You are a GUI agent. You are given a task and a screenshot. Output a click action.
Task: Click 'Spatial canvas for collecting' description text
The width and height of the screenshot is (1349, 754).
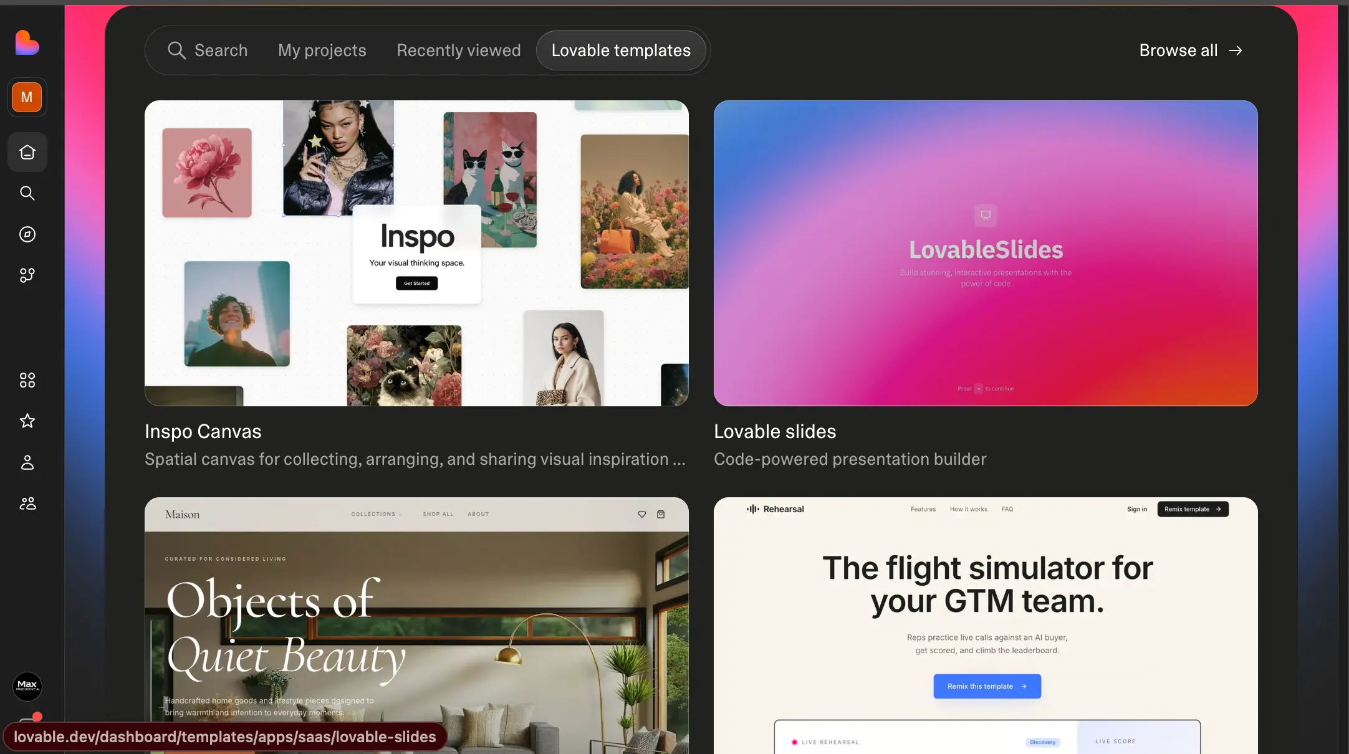coord(415,459)
